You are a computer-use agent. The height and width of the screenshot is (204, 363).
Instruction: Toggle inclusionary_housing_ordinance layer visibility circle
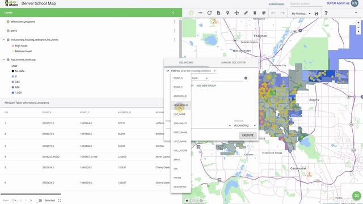(x=8, y=40)
